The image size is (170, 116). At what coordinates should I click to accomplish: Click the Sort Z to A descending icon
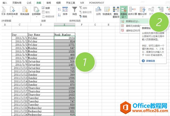click(x=59, y=15)
